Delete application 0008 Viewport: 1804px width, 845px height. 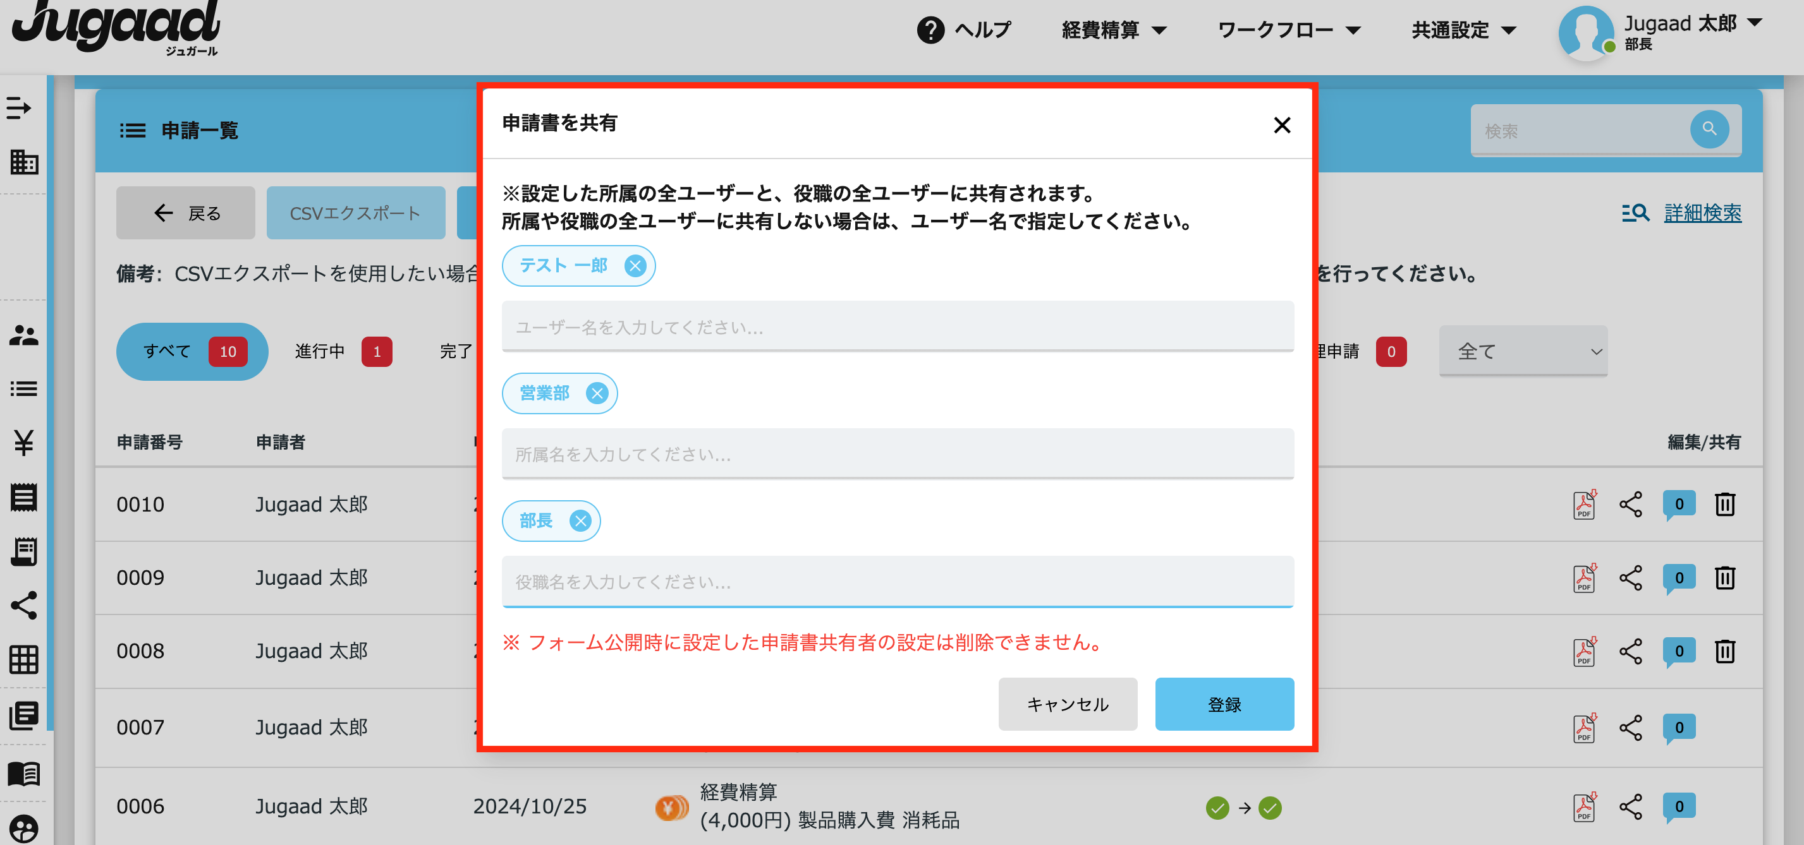[x=1725, y=650]
